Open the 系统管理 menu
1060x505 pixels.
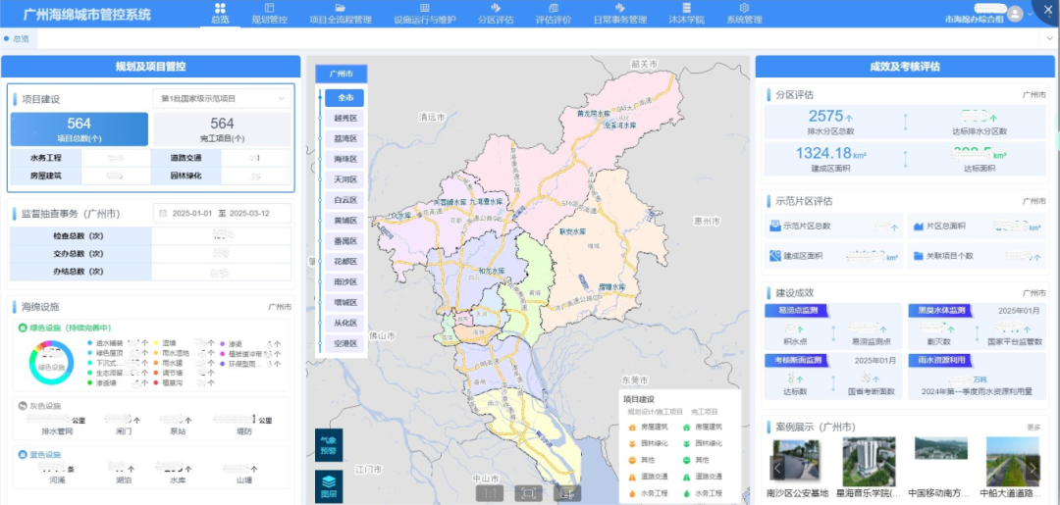coord(744,14)
